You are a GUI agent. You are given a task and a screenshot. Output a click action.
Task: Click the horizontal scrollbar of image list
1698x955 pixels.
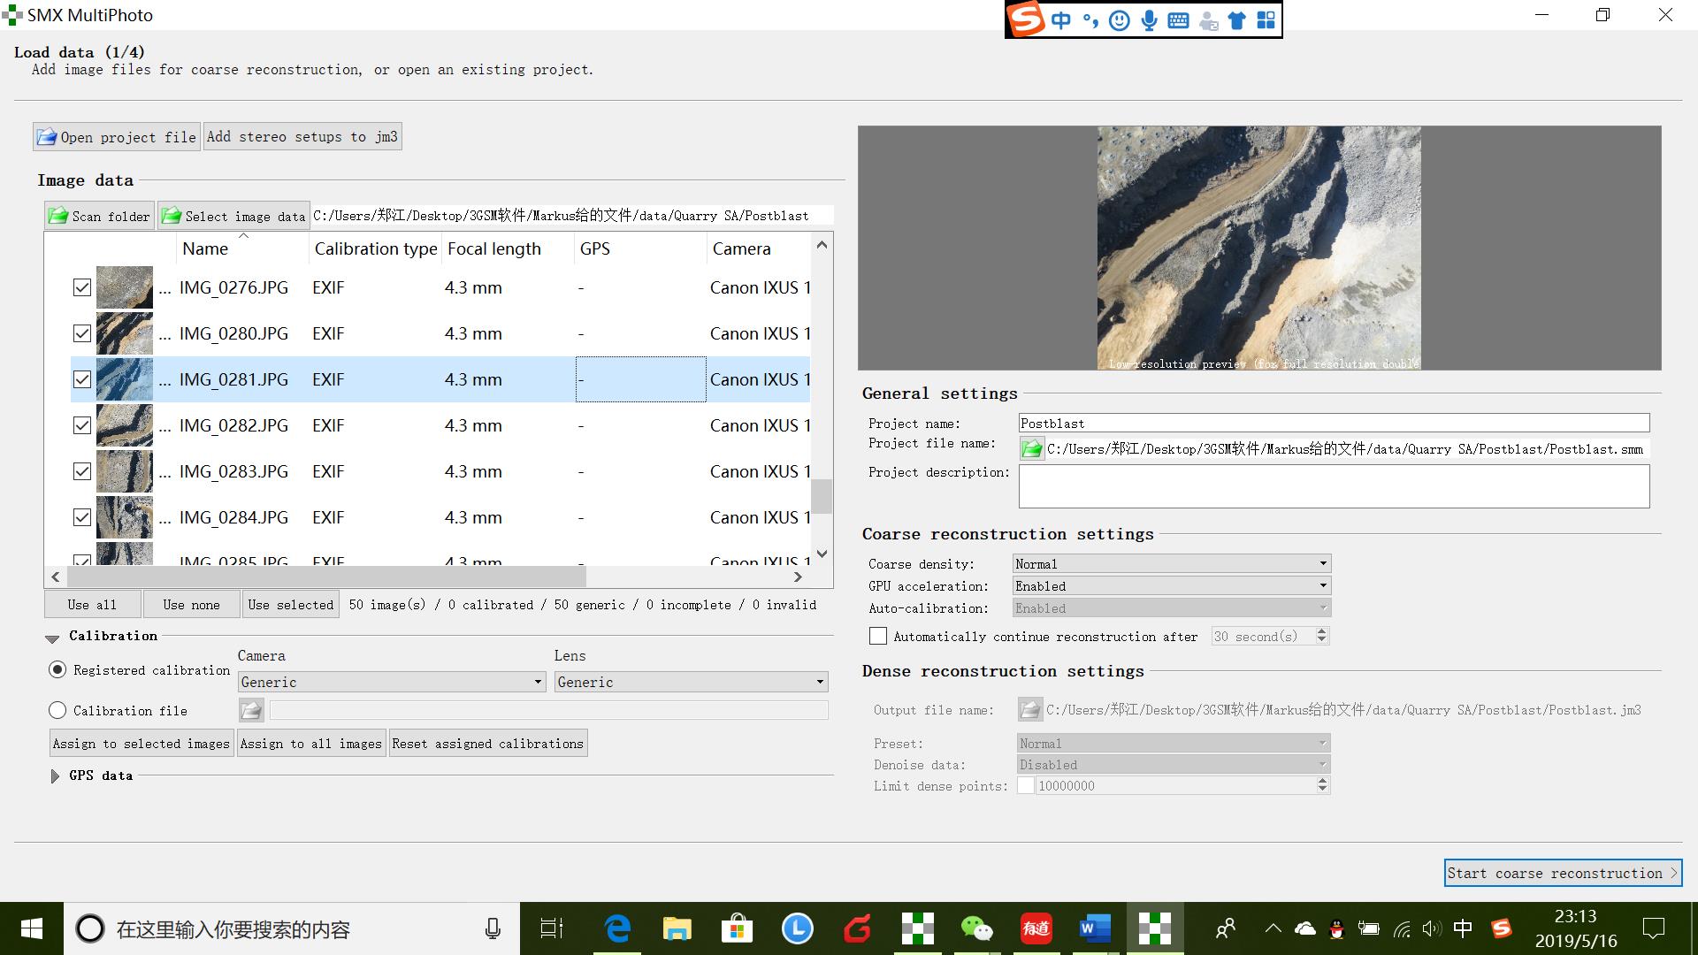(325, 577)
